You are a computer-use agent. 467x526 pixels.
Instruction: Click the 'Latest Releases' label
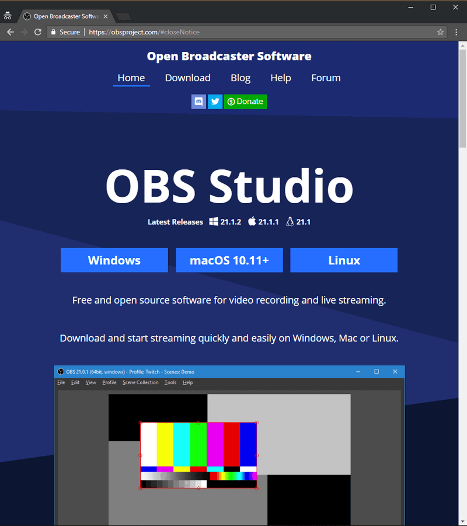(176, 222)
